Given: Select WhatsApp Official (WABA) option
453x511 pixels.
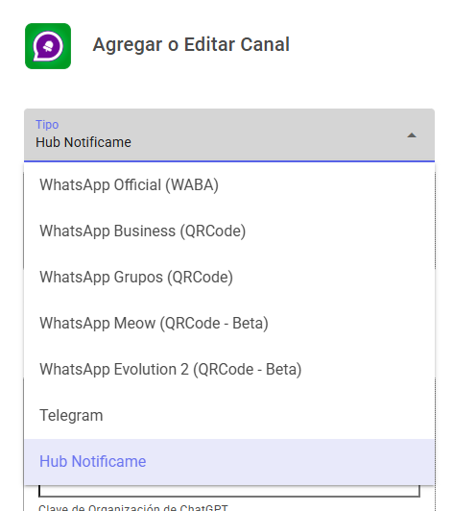Looking at the screenshot, I should tap(229, 184).
